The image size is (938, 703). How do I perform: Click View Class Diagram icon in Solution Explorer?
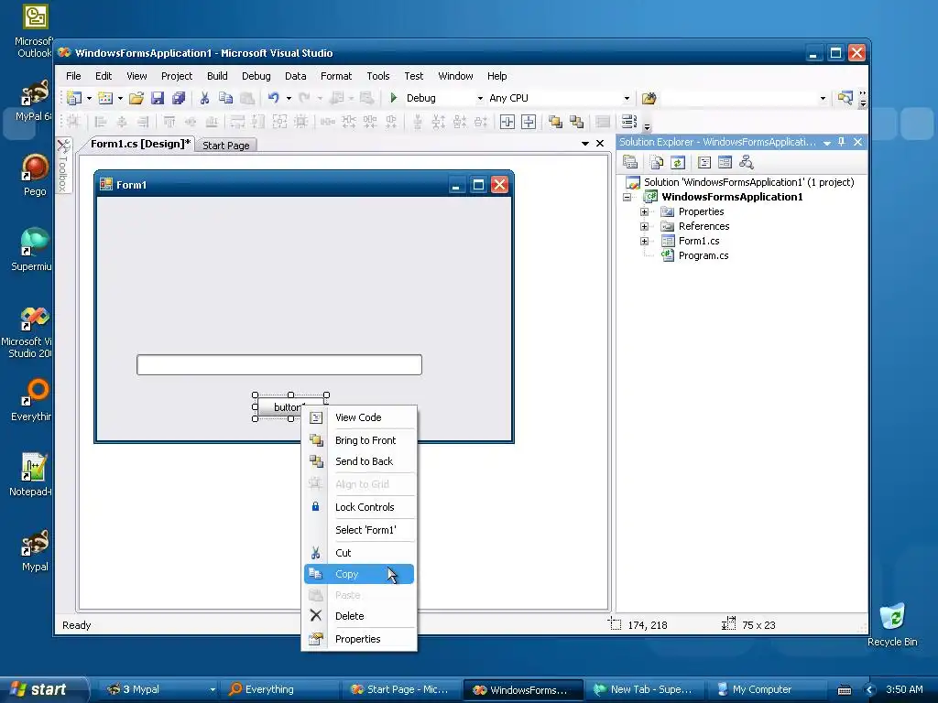(746, 162)
